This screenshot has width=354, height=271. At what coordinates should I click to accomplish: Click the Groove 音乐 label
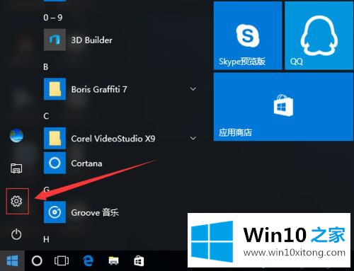(95, 212)
